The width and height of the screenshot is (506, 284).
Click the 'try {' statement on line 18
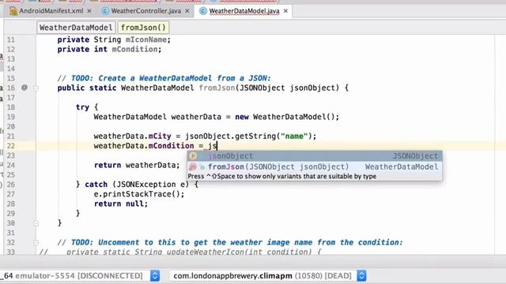[87, 107]
